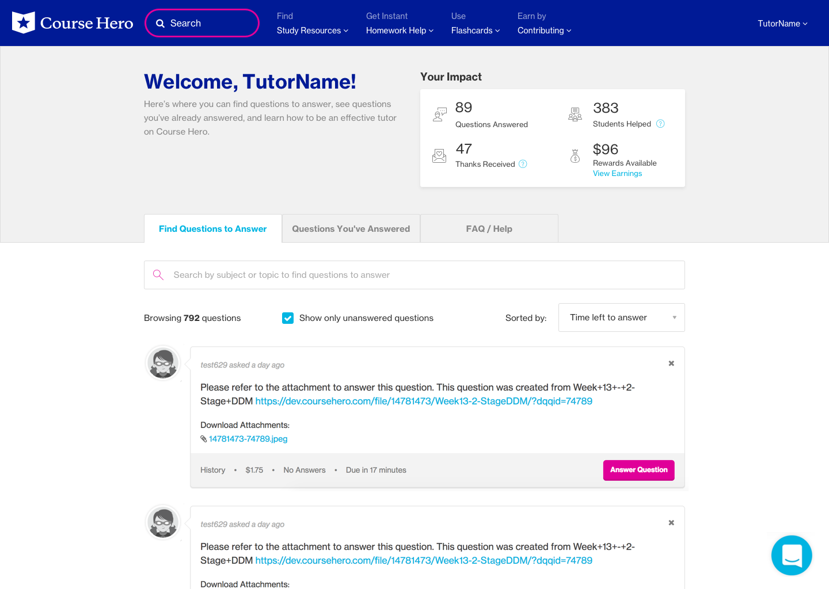Image resolution: width=829 pixels, height=589 pixels.
Task: Open Find Study Resources menu
Action: tap(313, 24)
